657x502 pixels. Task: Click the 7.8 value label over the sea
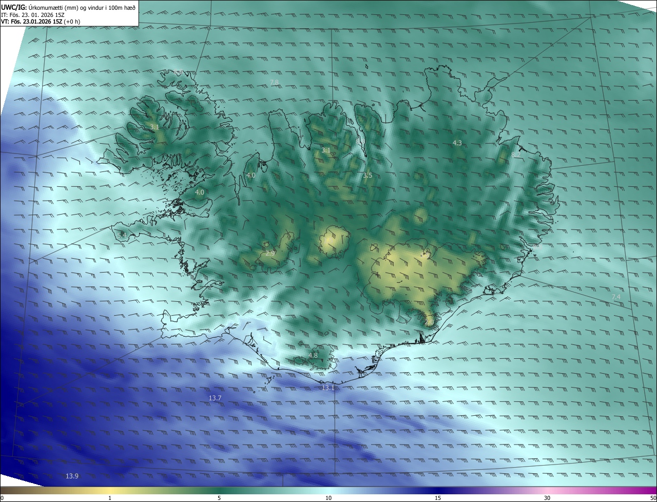274,82
